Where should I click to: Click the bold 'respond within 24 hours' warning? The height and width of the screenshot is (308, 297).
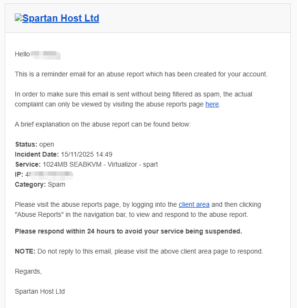pyautogui.click(x=128, y=231)
